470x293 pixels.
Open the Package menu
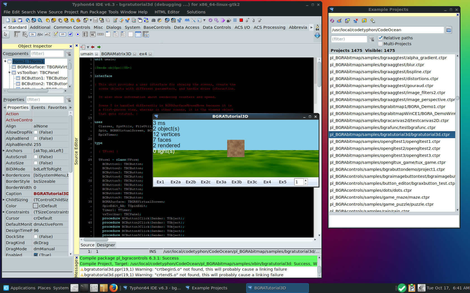(x=98, y=12)
